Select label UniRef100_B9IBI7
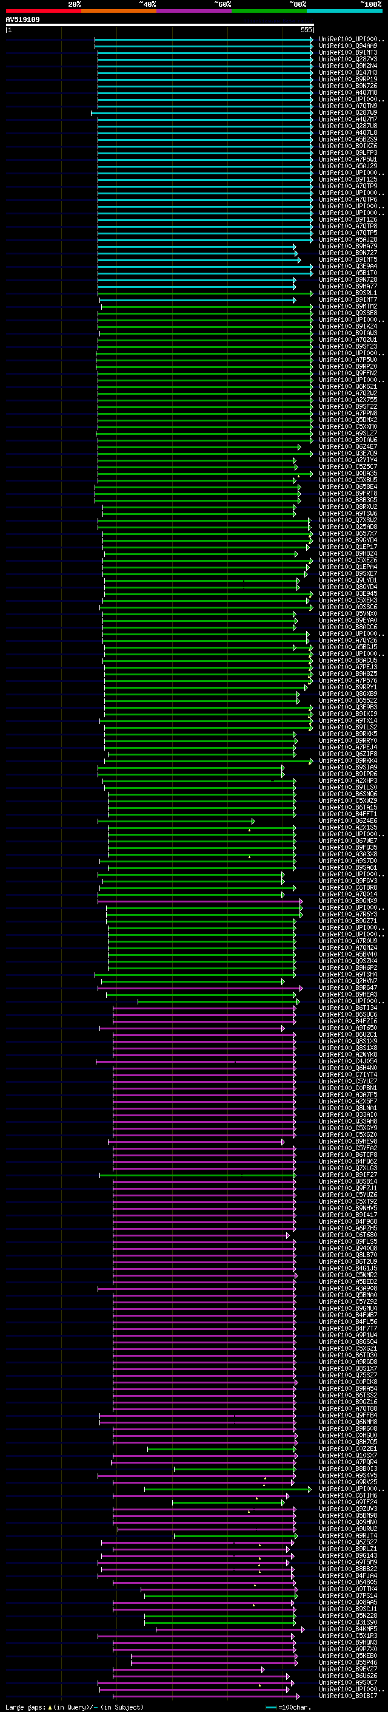The width and height of the screenshot is (388, 1712). click(348, 1696)
